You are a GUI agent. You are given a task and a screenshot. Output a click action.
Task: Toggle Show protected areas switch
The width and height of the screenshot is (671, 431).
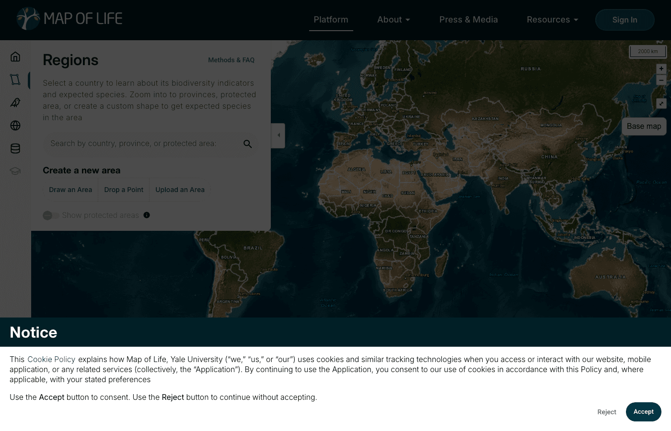pos(51,215)
